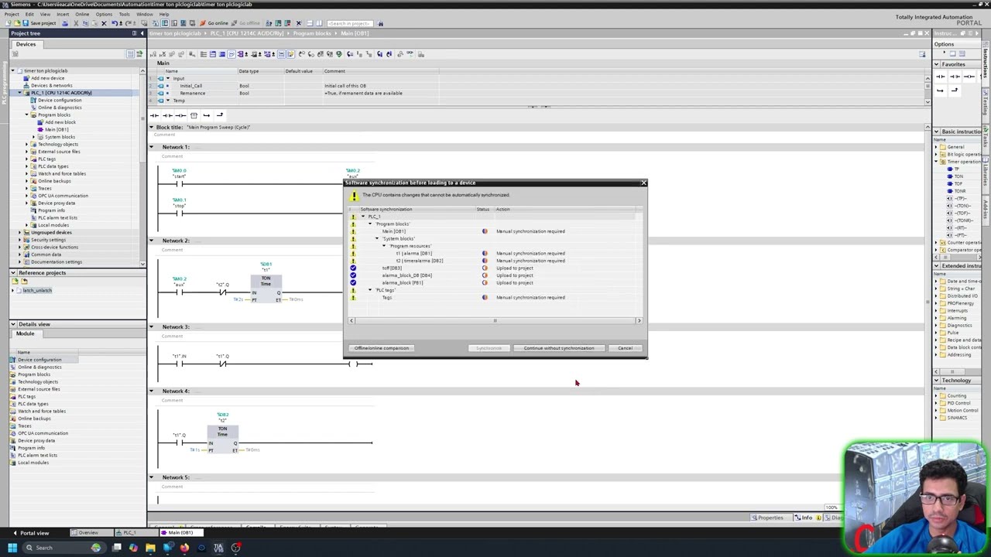This screenshot has width=991, height=557.
Task: Select 'Add new block' in project tree
Action: point(60,122)
